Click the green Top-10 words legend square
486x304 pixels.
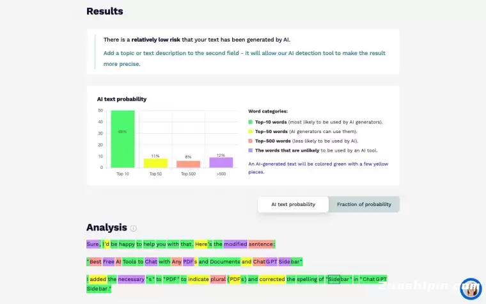pos(251,122)
